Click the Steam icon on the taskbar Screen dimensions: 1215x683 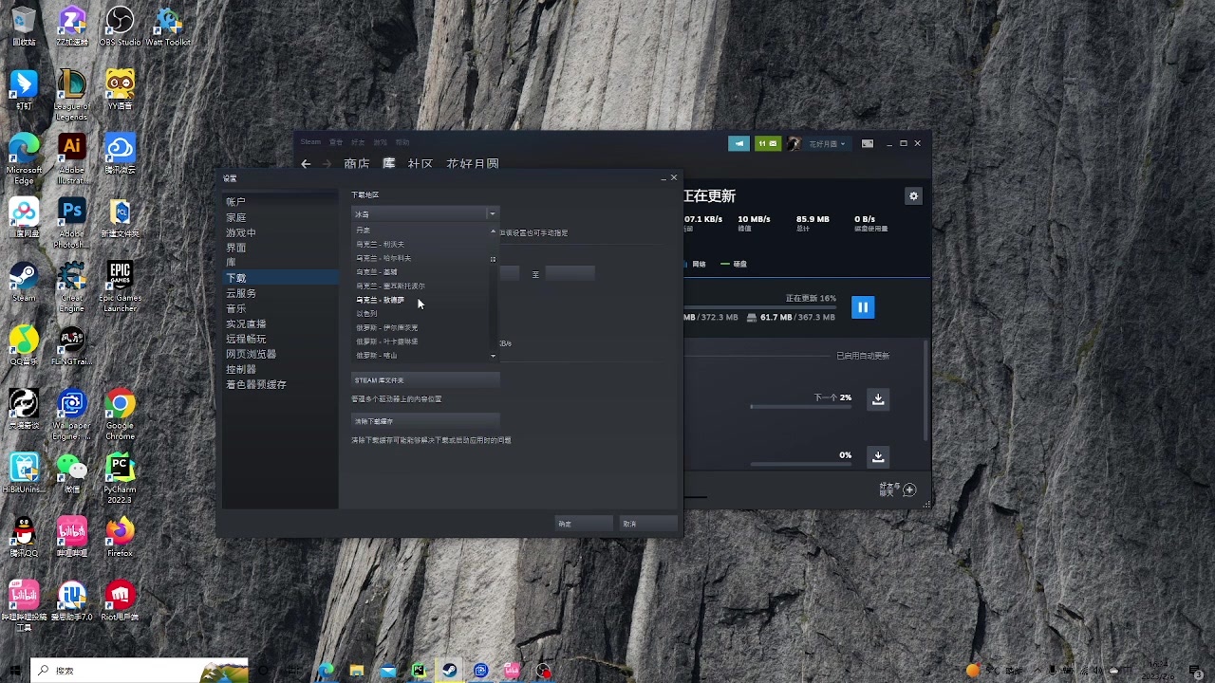click(449, 671)
